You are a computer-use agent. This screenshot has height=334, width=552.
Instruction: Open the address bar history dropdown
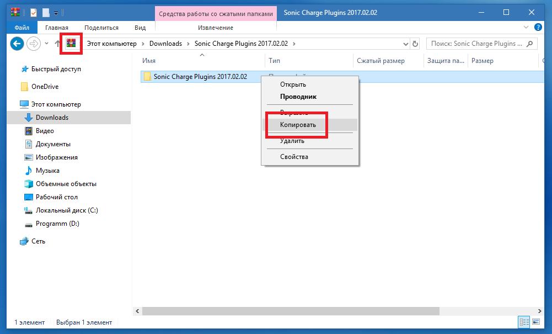pyautogui.click(x=405, y=44)
